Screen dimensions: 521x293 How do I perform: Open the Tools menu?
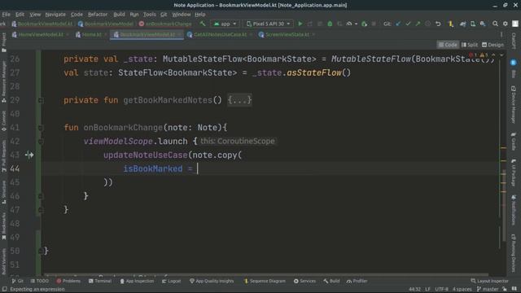click(149, 15)
